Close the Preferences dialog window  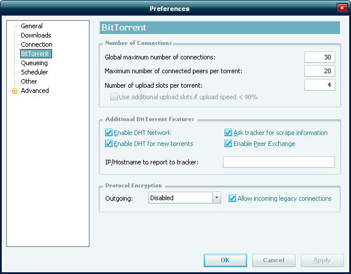point(342,8)
